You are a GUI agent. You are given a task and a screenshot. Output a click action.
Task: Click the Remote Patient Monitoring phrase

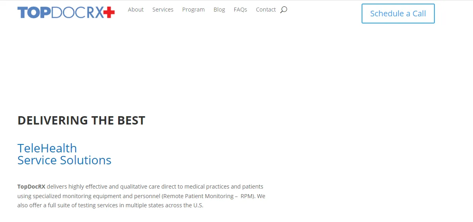(x=199, y=196)
